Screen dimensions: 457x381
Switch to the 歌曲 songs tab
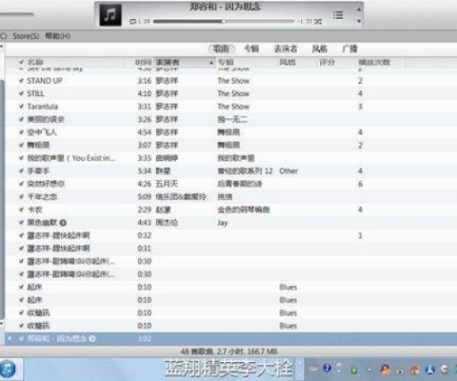coord(222,49)
